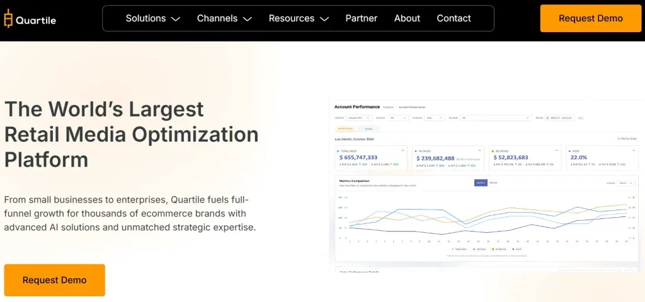Expand the Solutions menu
645x302 pixels.
(x=152, y=18)
